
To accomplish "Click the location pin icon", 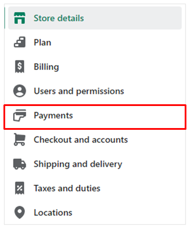I will click(x=19, y=212).
